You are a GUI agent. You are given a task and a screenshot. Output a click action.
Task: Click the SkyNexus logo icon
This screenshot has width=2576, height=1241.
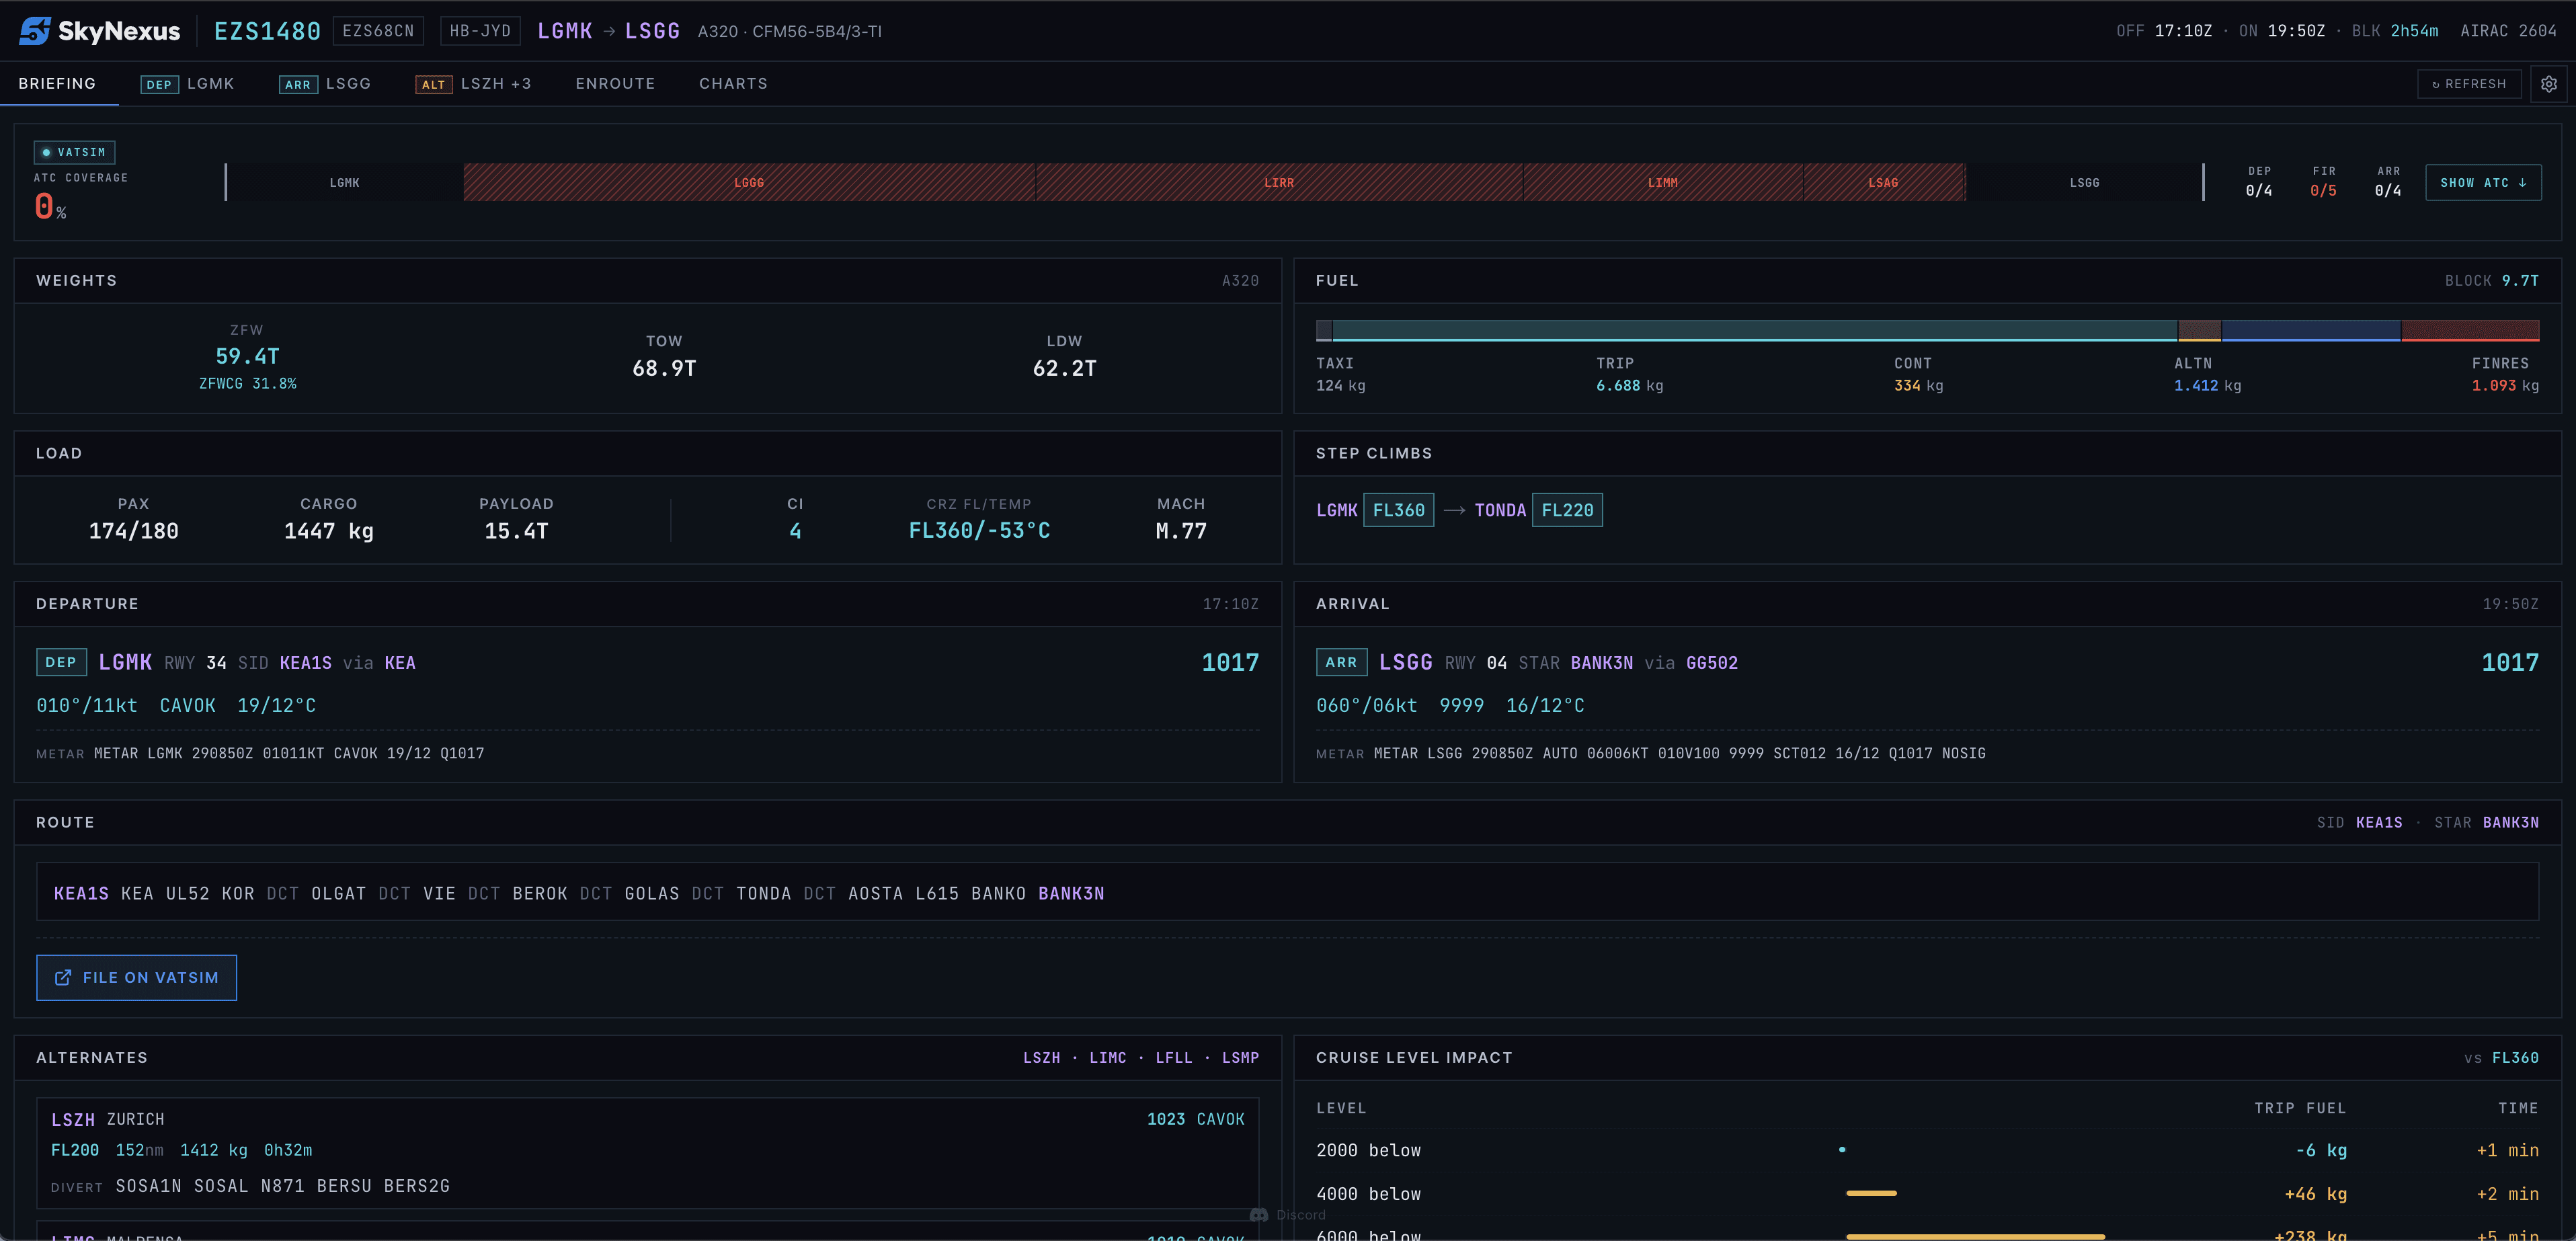click(35, 31)
